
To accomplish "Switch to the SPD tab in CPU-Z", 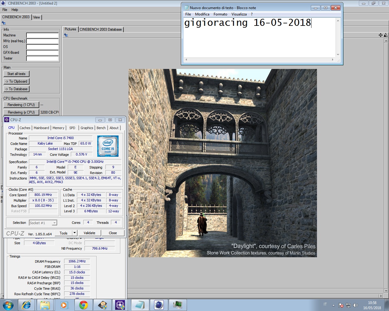I will pos(72,128).
